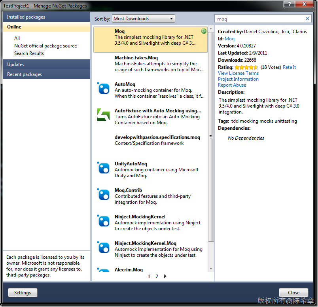The width and height of the screenshot is (318, 307).
Task: Click the scrollbar up arrow in package list
Action: coord(211,29)
